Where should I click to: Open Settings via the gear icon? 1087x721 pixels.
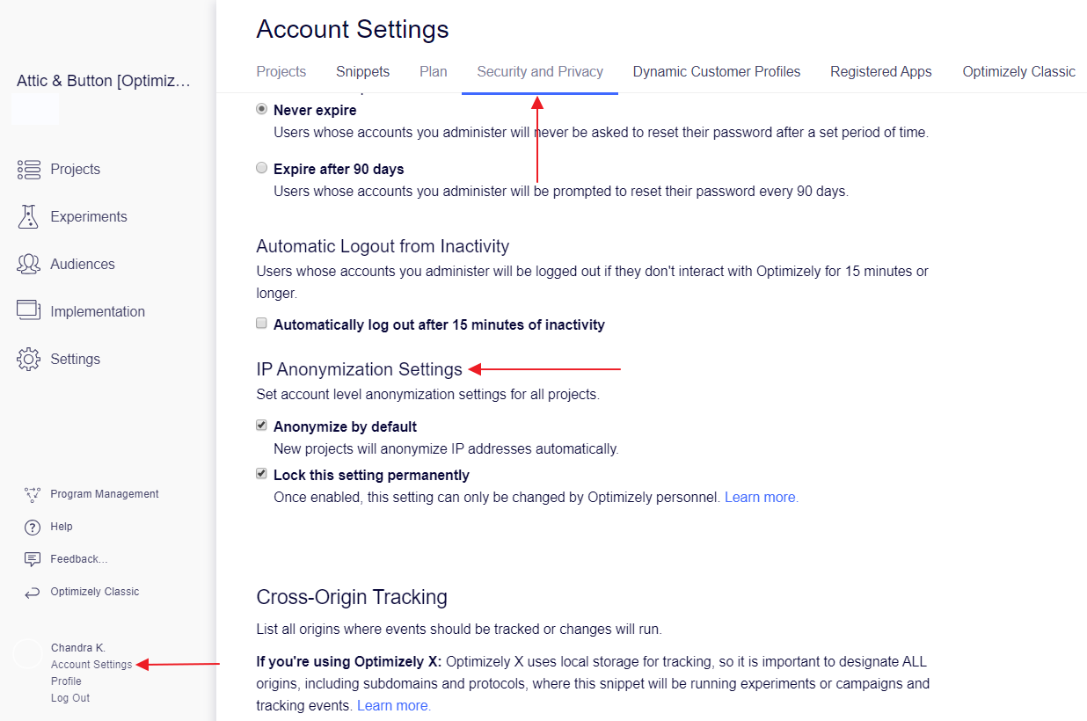point(29,359)
